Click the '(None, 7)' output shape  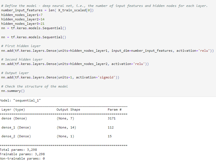[x=66, y=118]
